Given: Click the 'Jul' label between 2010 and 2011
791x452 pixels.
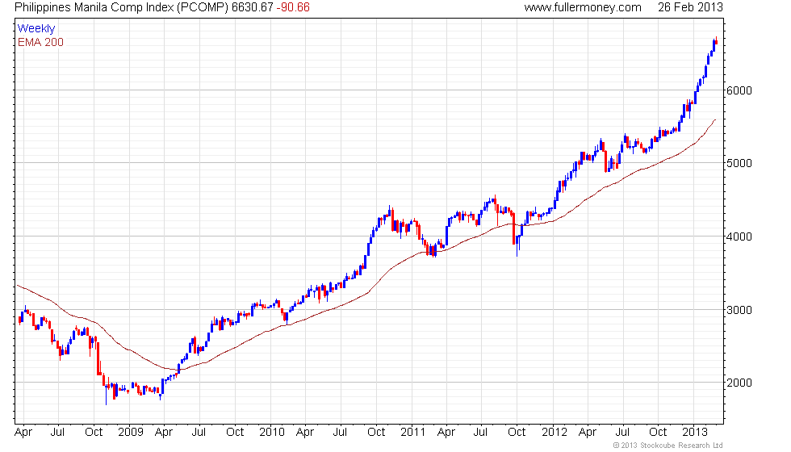Looking at the screenshot, I should click(340, 433).
